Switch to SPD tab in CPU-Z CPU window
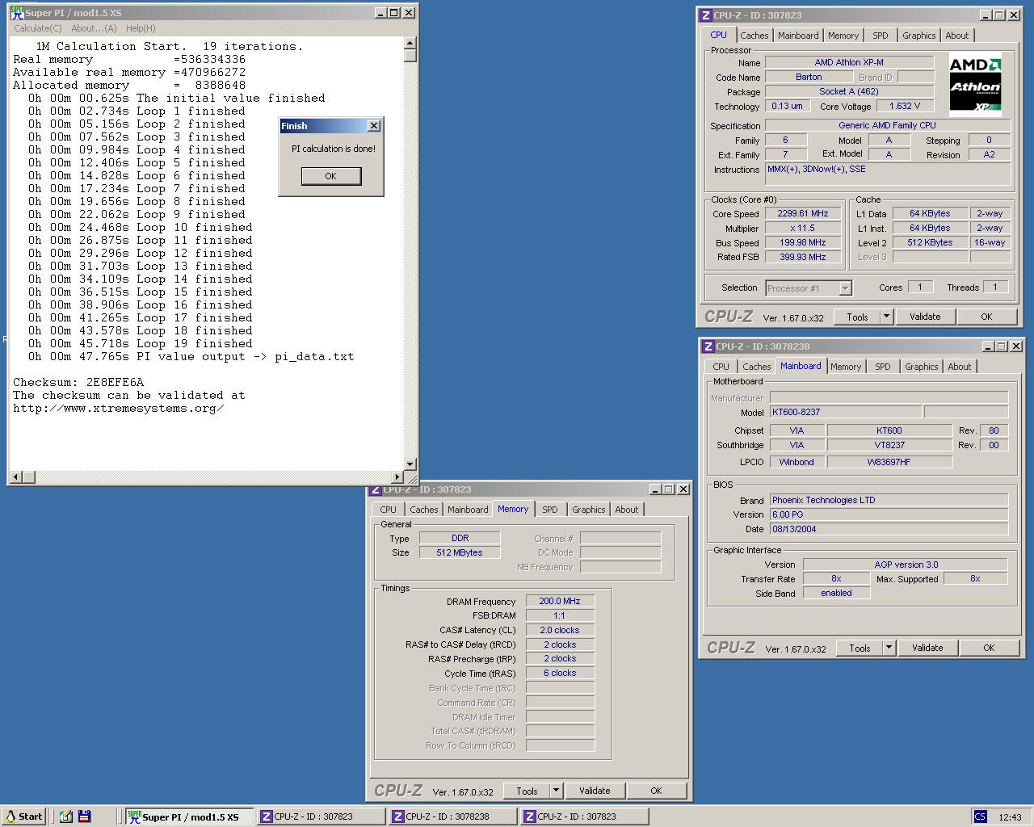The height and width of the screenshot is (827, 1034). pyautogui.click(x=881, y=36)
